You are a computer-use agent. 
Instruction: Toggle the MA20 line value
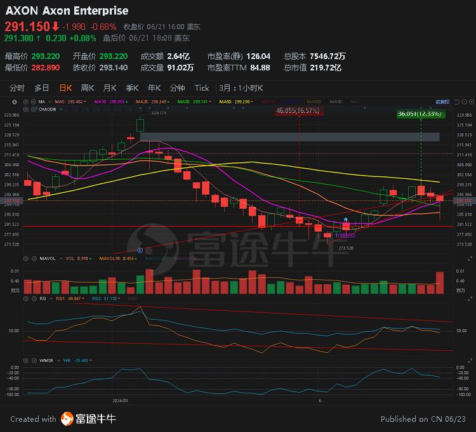click(x=152, y=102)
